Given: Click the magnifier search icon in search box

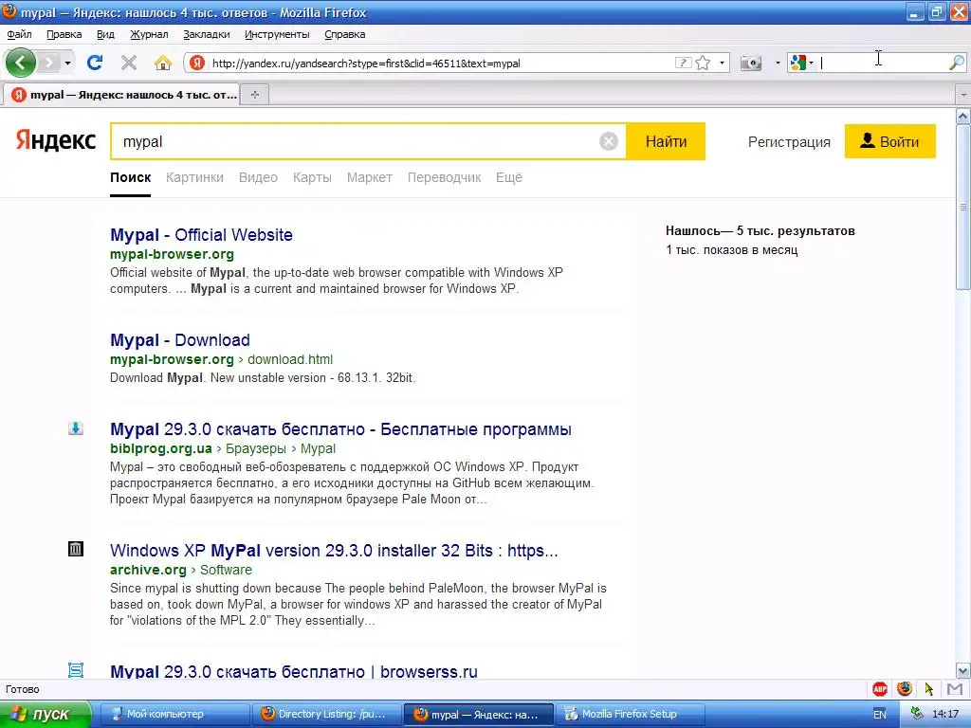Looking at the screenshot, I should (957, 63).
